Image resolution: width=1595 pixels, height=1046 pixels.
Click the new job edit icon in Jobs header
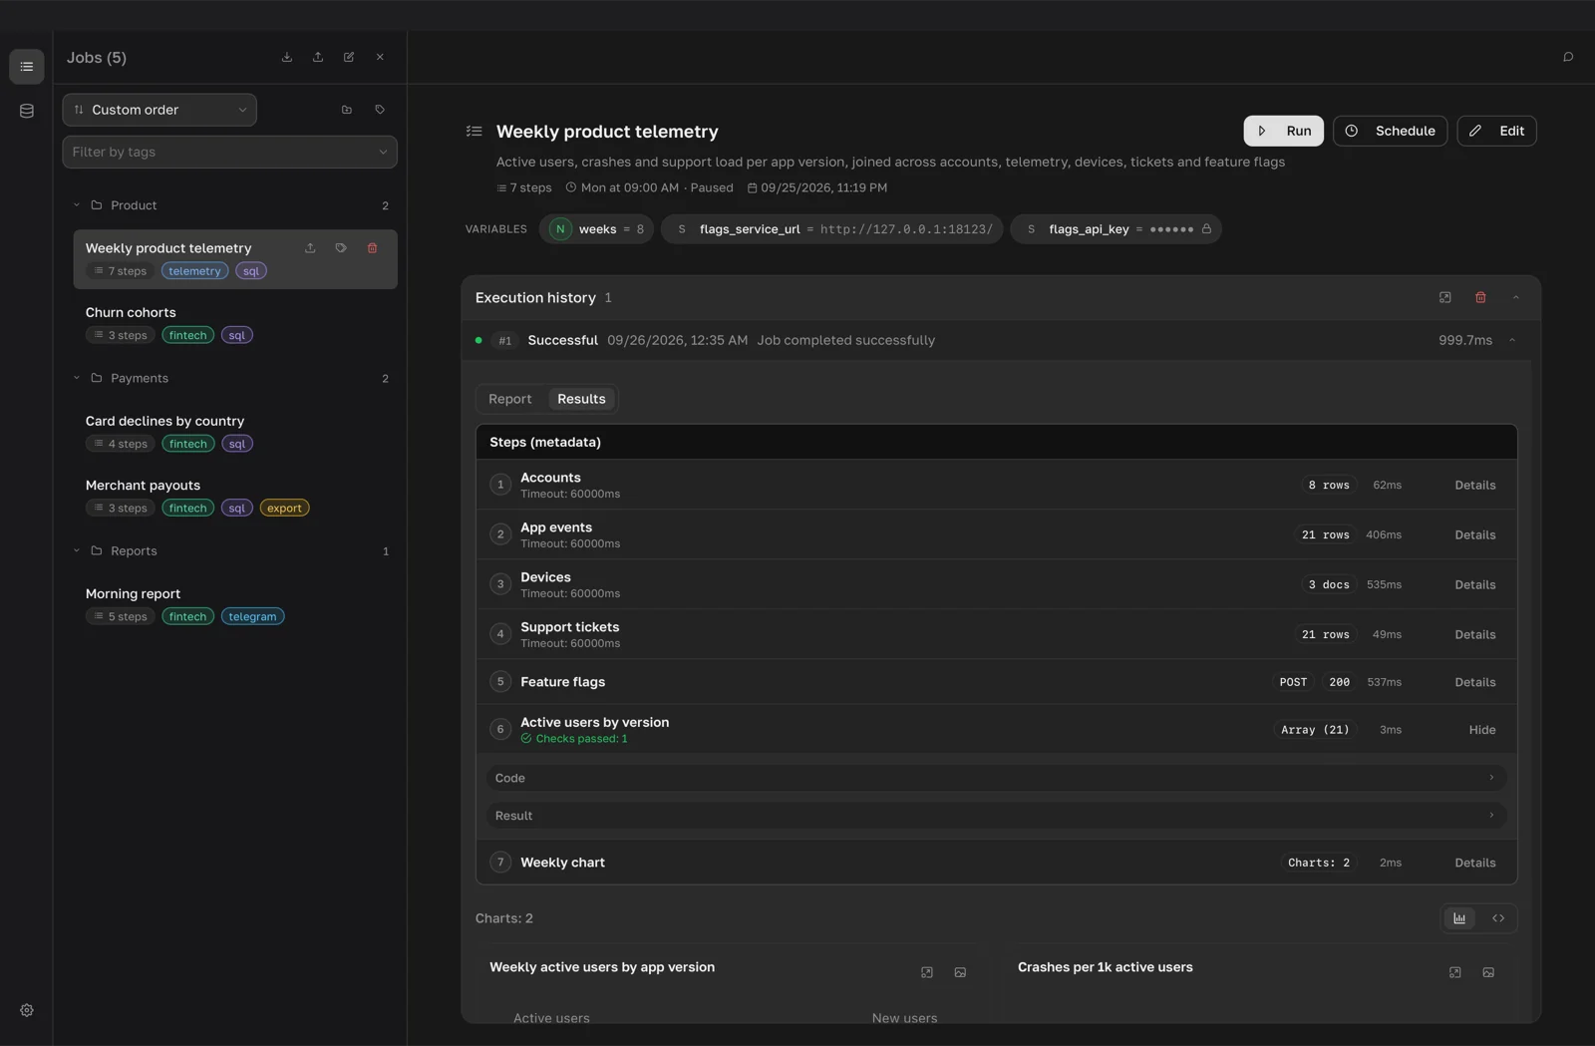pos(349,57)
